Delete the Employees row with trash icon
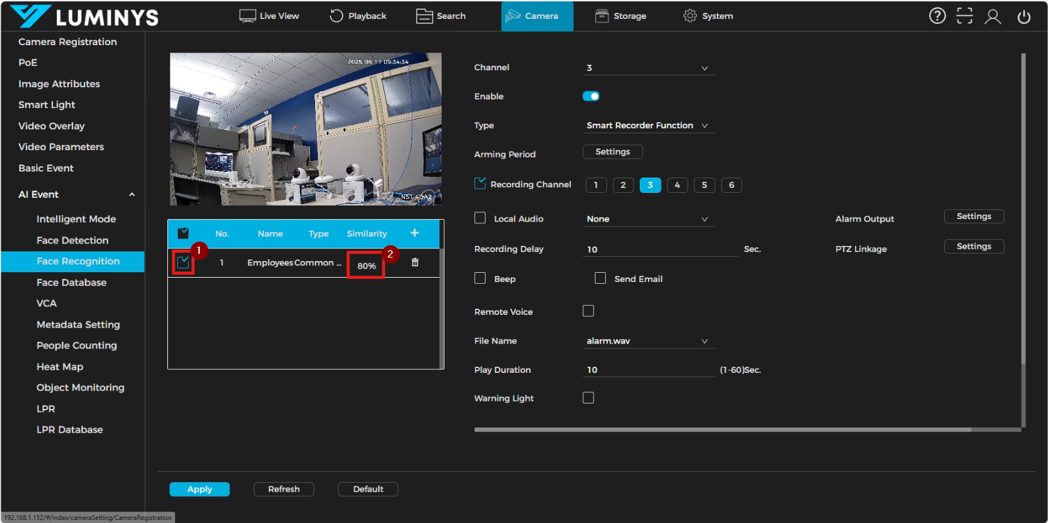The width and height of the screenshot is (1048, 523). pyautogui.click(x=415, y=262)
